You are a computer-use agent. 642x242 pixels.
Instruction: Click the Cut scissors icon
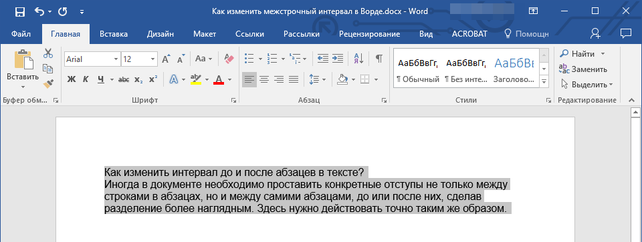[48, 53]
